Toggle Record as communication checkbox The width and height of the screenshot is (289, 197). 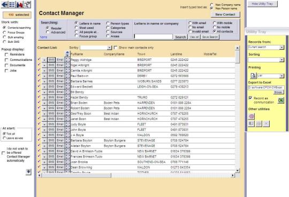[x=250, y=98]
